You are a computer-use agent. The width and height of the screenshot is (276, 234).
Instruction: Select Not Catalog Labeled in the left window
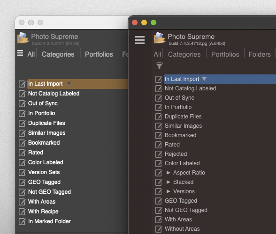click(x=54, y=94)
